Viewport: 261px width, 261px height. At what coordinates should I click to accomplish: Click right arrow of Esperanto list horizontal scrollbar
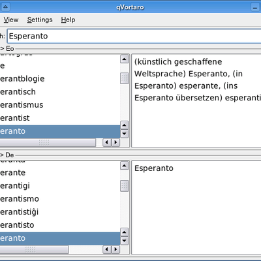pos(115,249)
